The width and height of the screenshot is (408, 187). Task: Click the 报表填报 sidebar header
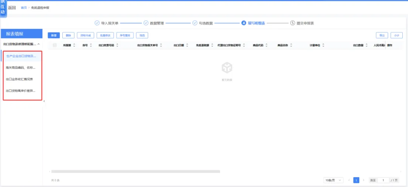click(x=22, y=34)
